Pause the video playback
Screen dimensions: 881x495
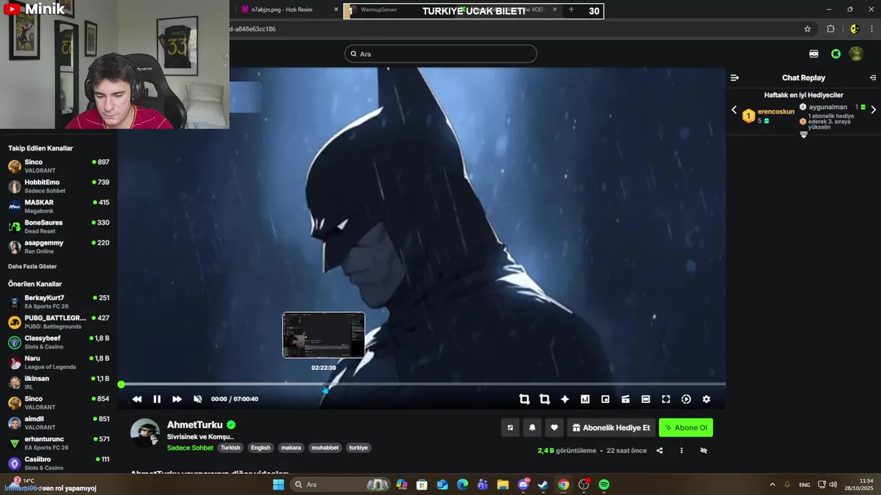[x=157, y=399]
